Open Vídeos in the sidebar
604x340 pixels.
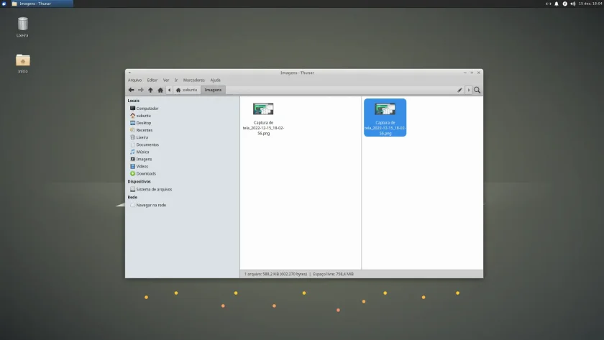coord(142,167)
